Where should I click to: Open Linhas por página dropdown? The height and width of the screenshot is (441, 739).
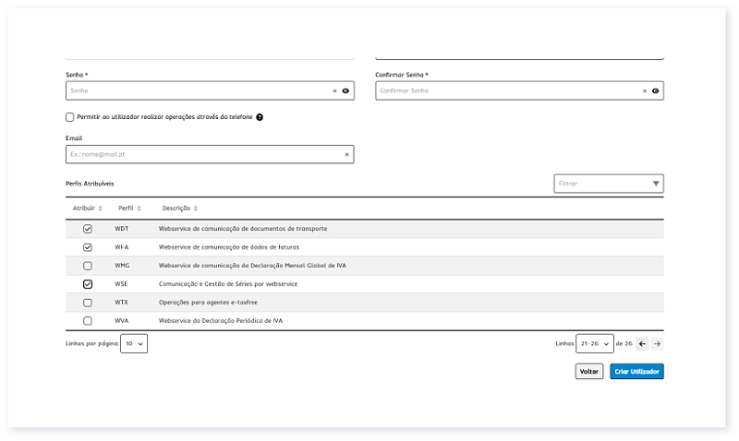pyautogui.click(x=135, y=343)
